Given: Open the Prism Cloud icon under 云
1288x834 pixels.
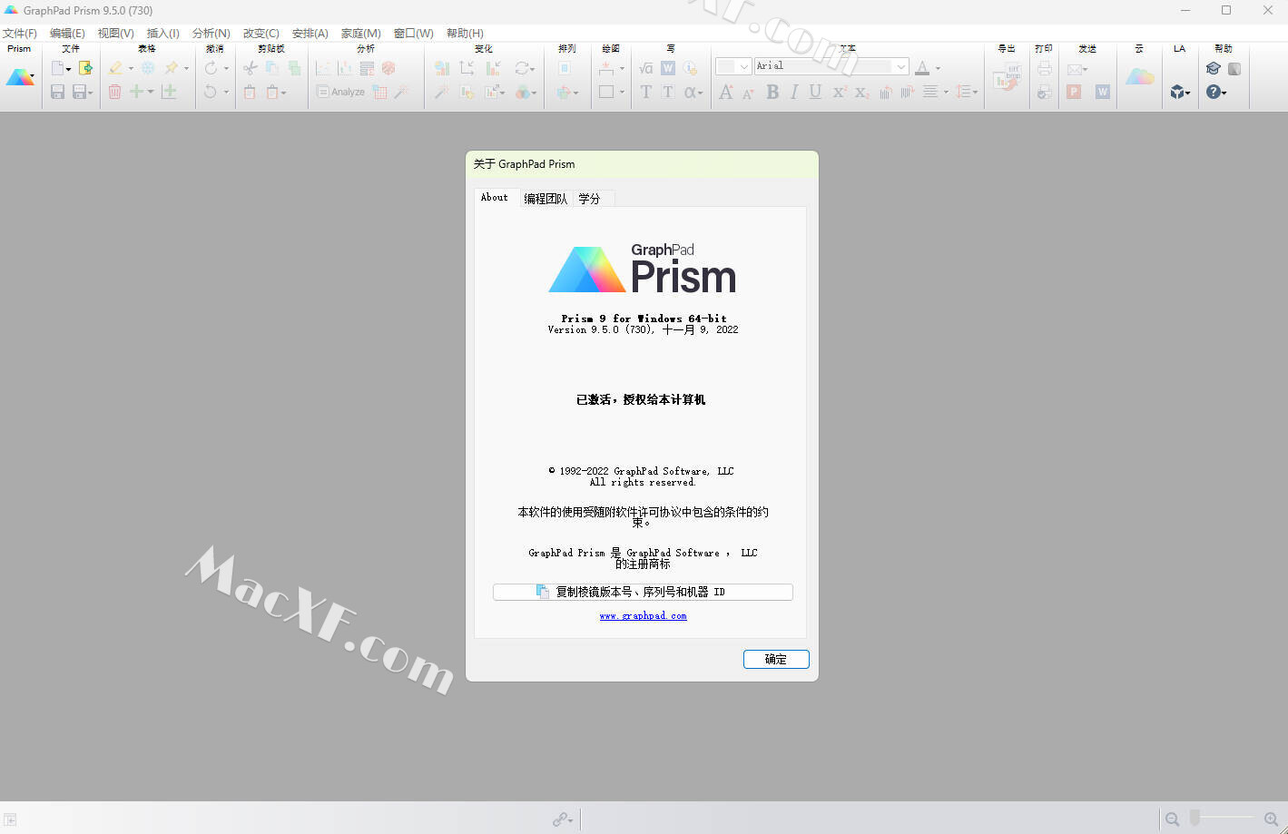Looking at the screenshot, I should 1140,77.
